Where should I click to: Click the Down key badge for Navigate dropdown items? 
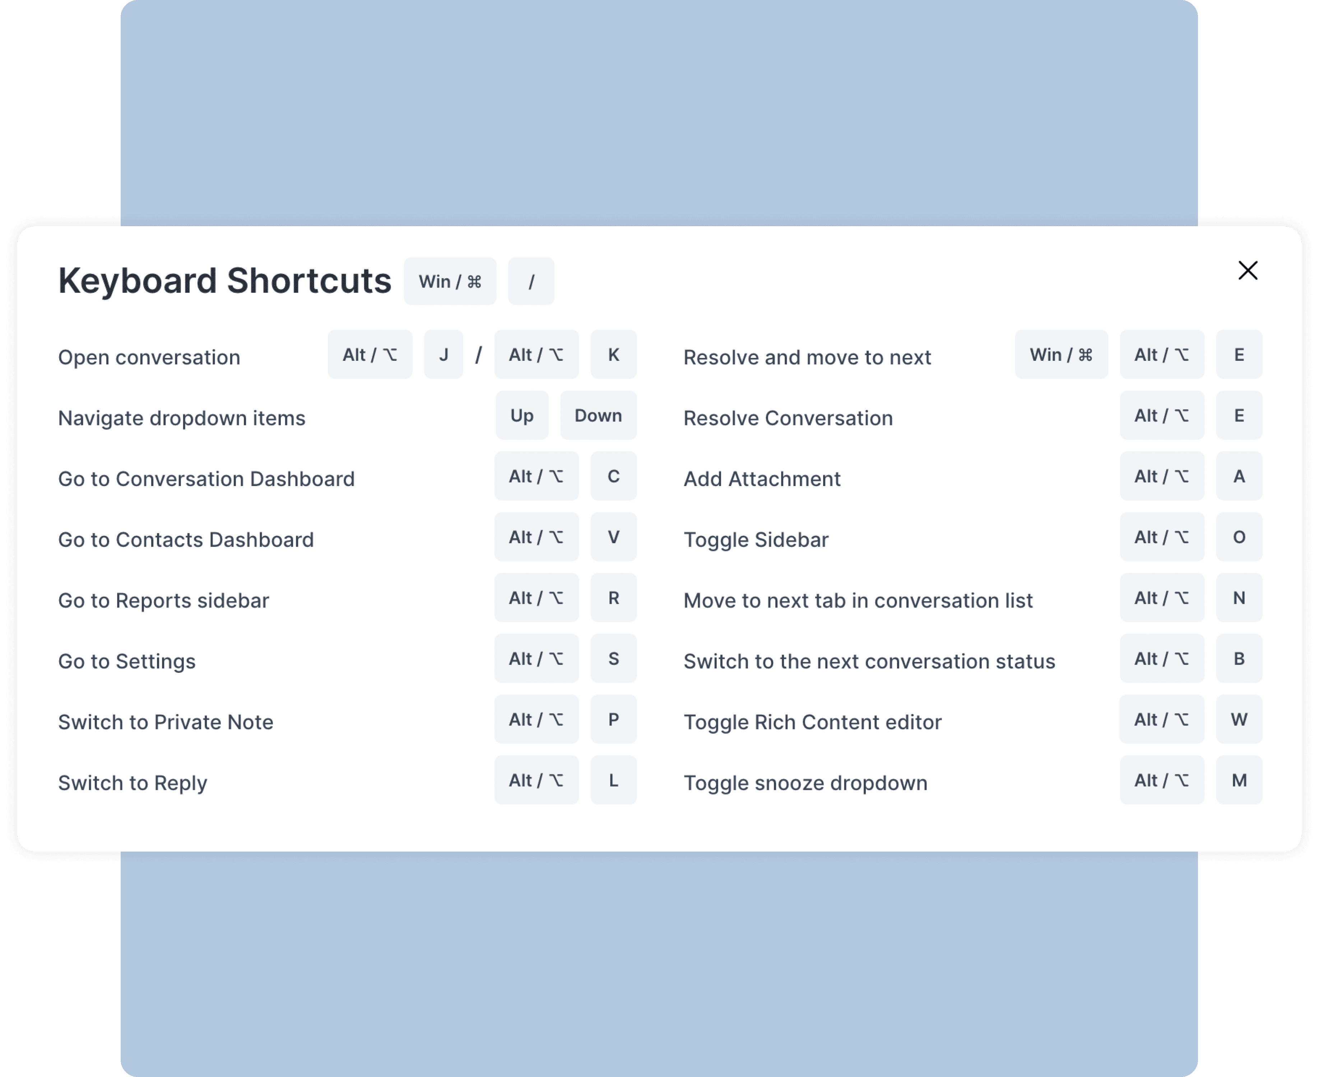pos(598,415)
